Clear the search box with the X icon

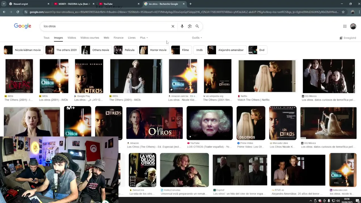(173, 26)
